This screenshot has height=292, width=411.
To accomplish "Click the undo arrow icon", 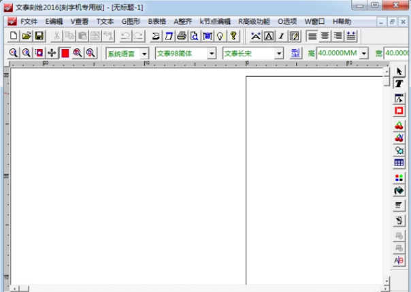I will [125, 35].
